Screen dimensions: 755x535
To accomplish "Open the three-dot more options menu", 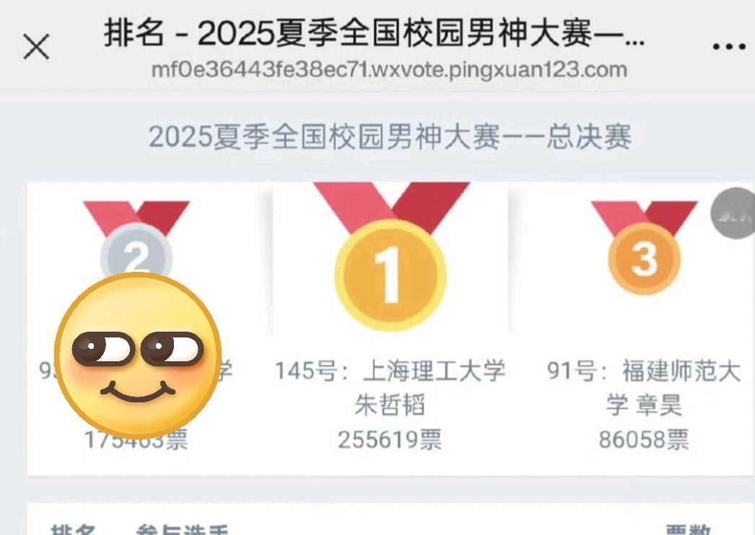I will 729,47.
